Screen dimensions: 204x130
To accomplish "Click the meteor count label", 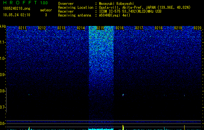I will click(46, 10).
